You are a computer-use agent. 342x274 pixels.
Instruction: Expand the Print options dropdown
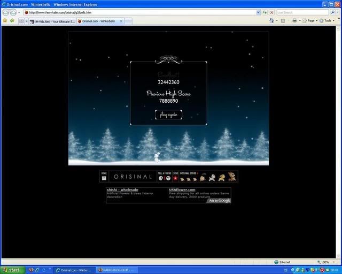300,20
